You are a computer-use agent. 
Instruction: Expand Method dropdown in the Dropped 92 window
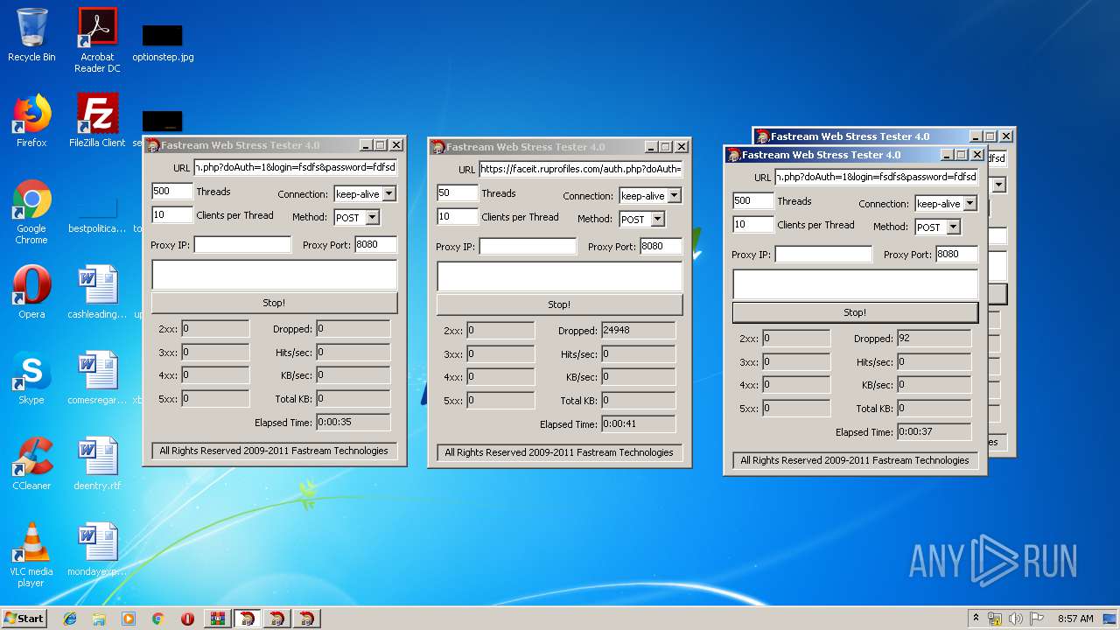tap(953, 227)
